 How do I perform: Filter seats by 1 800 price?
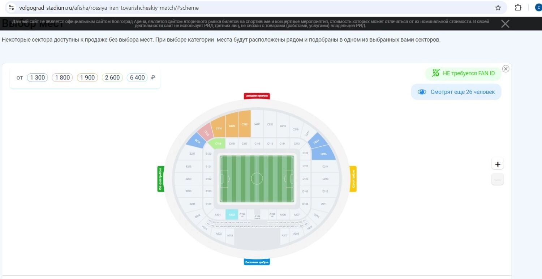[x=63, y=77]
